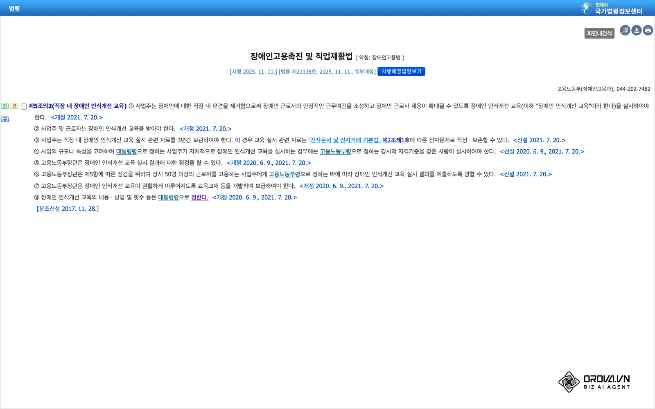This screenshot has height=409, width=655.
Task: Open the 고용노동부령 link in paragraph ⑥
Action: point(285,174)
